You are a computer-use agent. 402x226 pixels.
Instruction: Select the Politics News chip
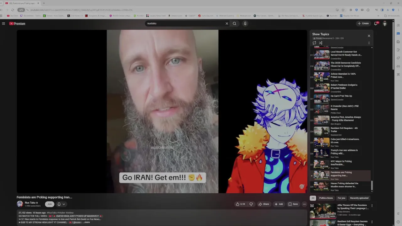coord(326,198)
